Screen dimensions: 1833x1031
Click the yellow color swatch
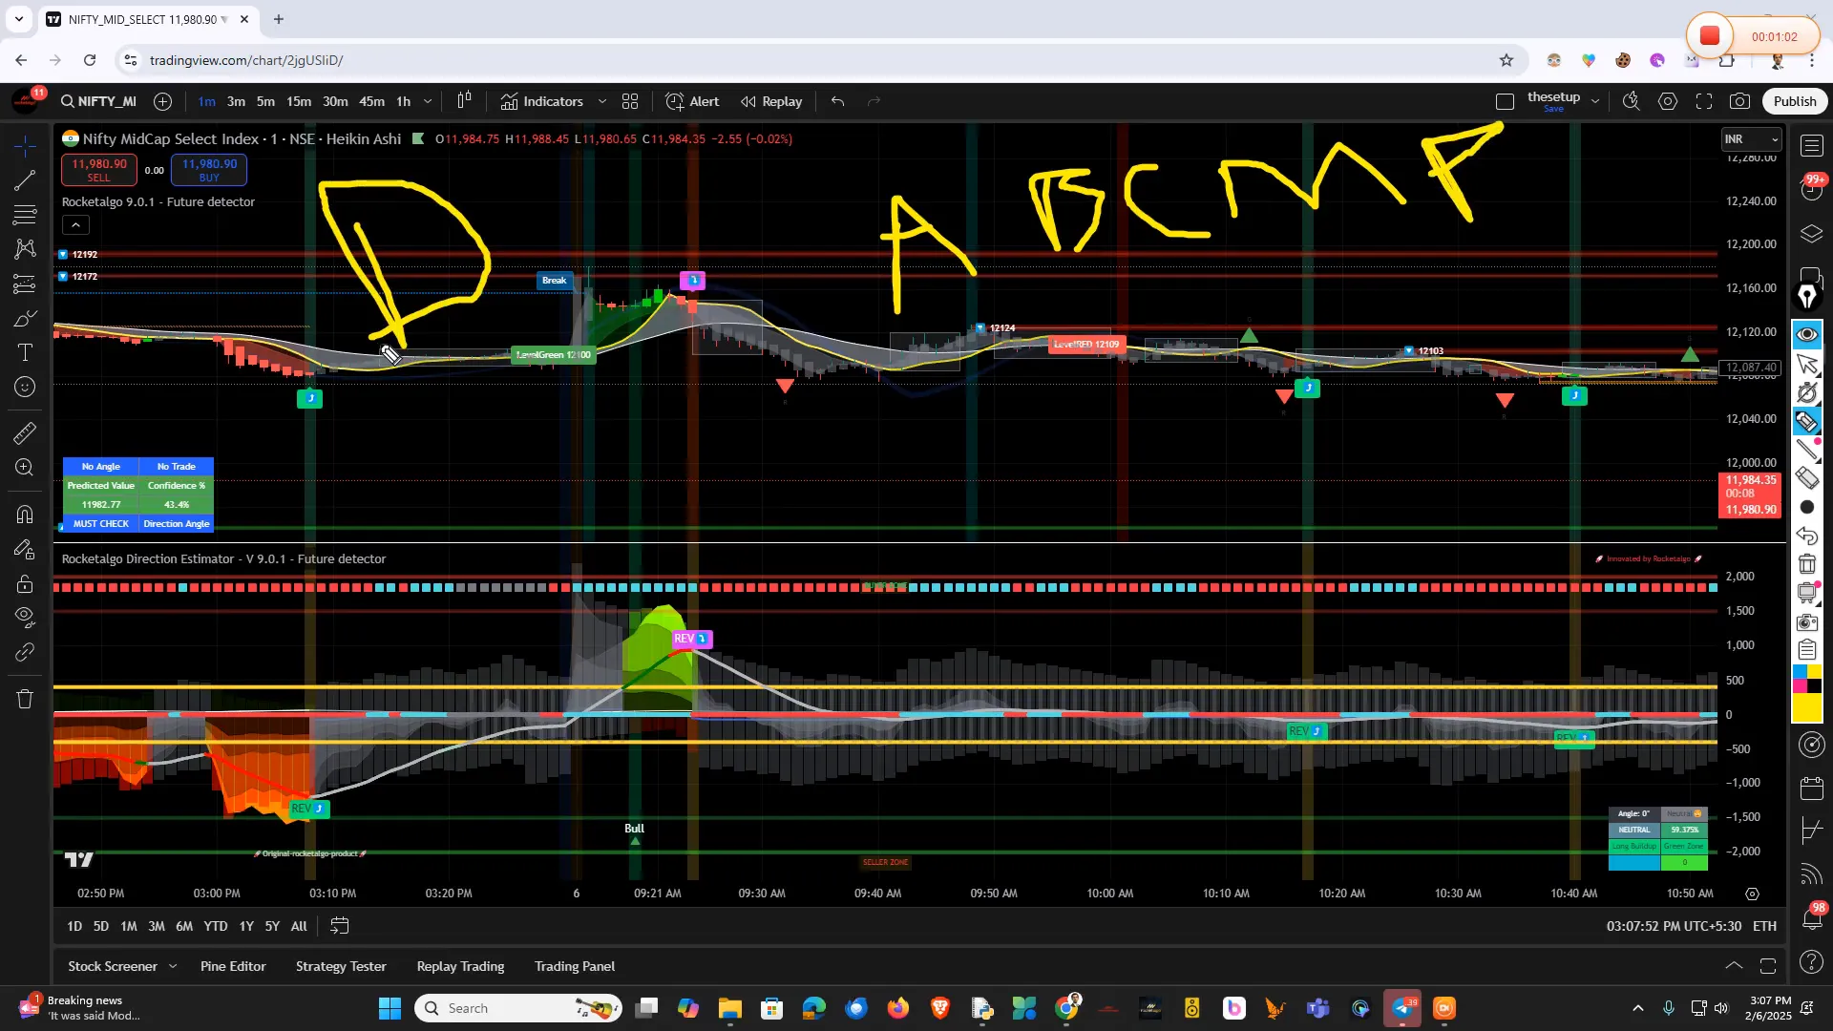tap(1806, 707)
